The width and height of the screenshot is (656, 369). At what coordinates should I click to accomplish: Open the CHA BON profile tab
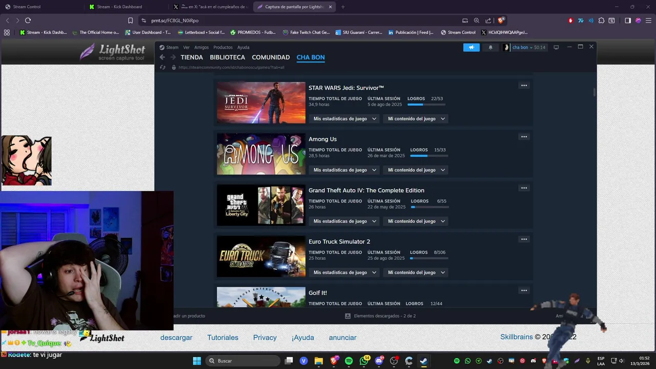point(311,57)
